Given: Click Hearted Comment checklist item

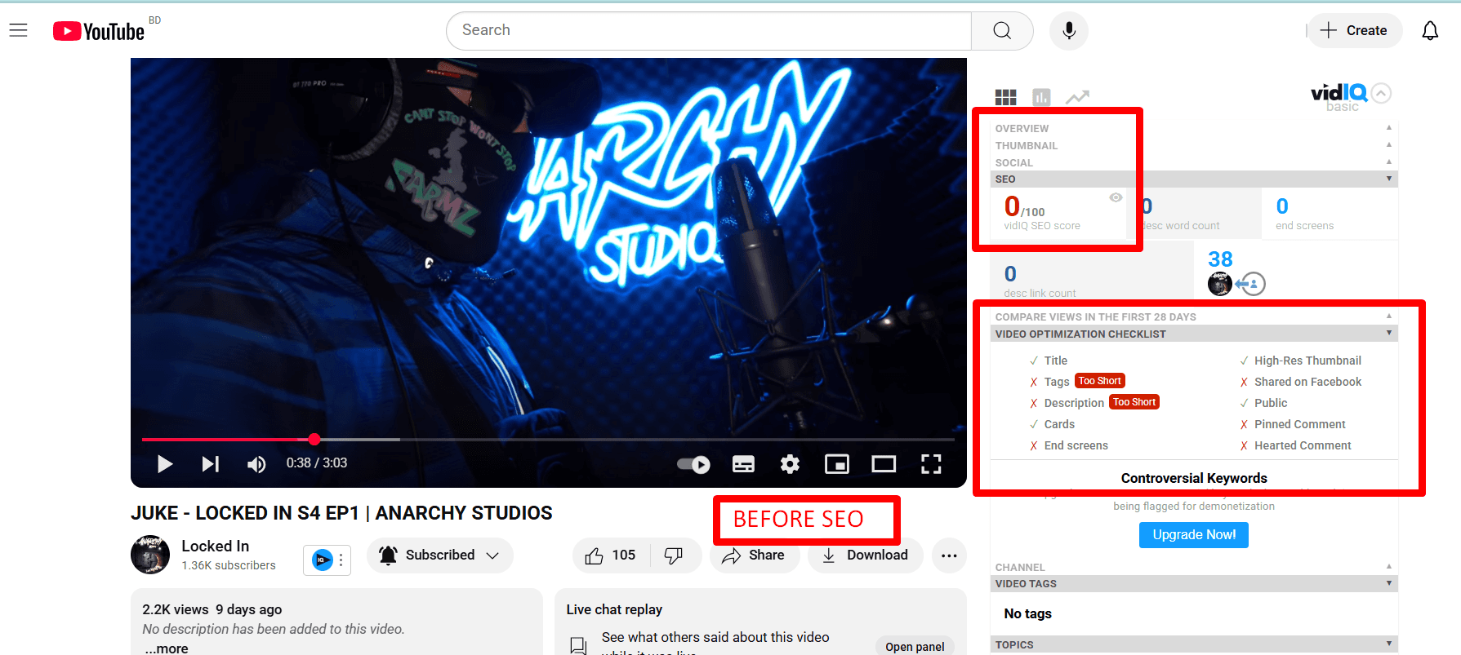Looking at the screenshot, I should click(1303, 445).
